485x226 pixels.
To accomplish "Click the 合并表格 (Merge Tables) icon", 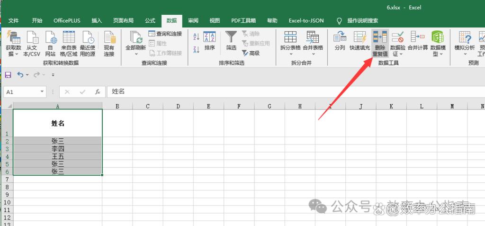I will 313,37.
